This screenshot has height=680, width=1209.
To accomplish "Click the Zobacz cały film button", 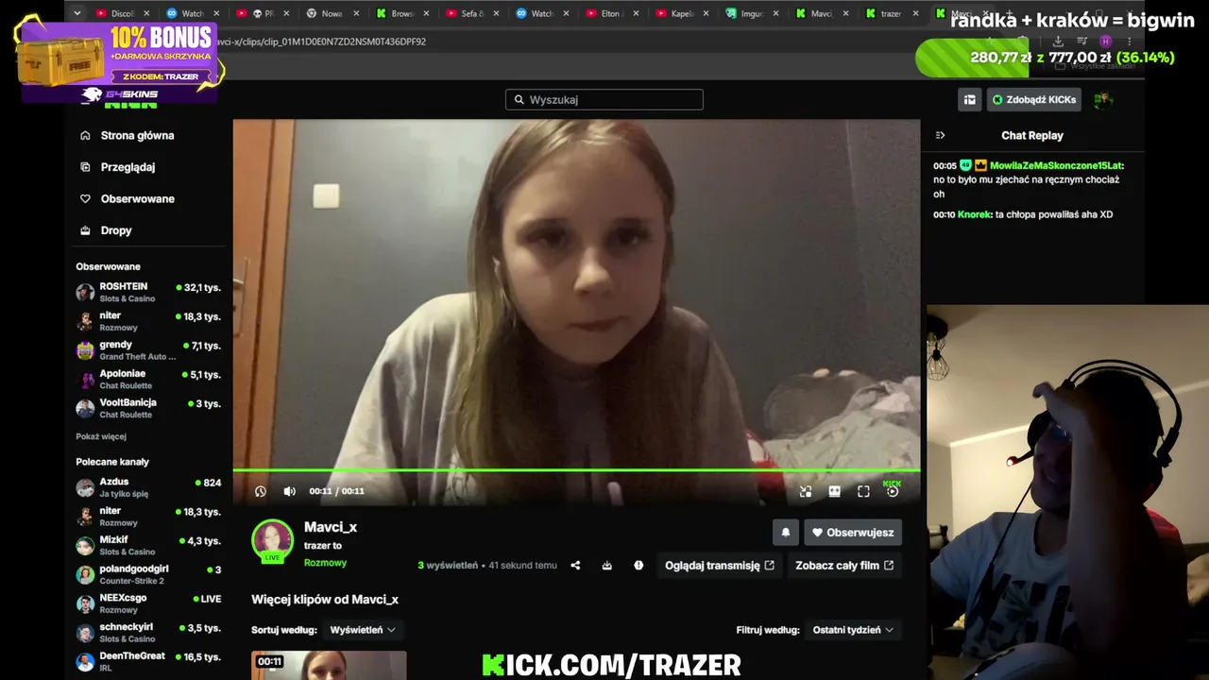I will (x=844, y=566).
